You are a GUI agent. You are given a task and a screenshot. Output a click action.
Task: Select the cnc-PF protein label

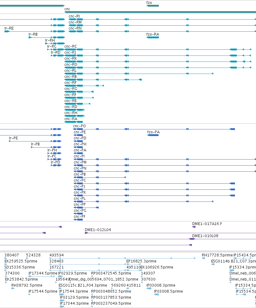(x=80, y=217)
